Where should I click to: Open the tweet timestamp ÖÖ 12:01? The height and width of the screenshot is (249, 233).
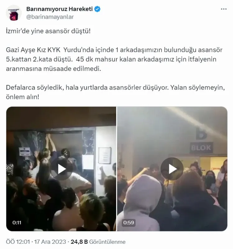coord(18,242)
